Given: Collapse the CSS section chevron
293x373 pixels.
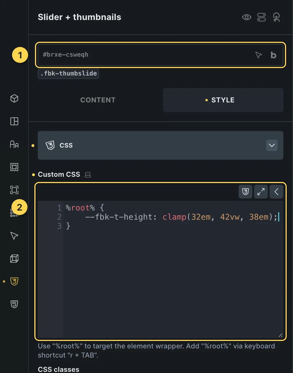Looking at the screenshot, I should click(x=272, y=145).
